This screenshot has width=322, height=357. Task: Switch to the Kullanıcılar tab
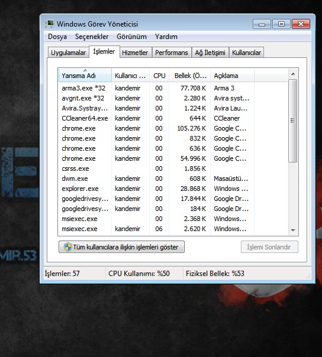point(246,53)
